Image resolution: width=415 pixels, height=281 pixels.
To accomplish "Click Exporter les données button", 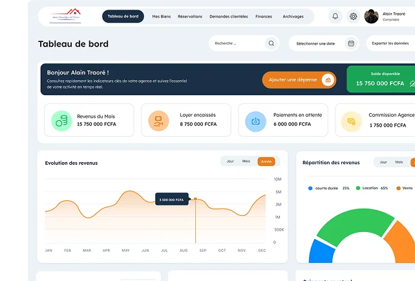I will [x=391, y=43].
